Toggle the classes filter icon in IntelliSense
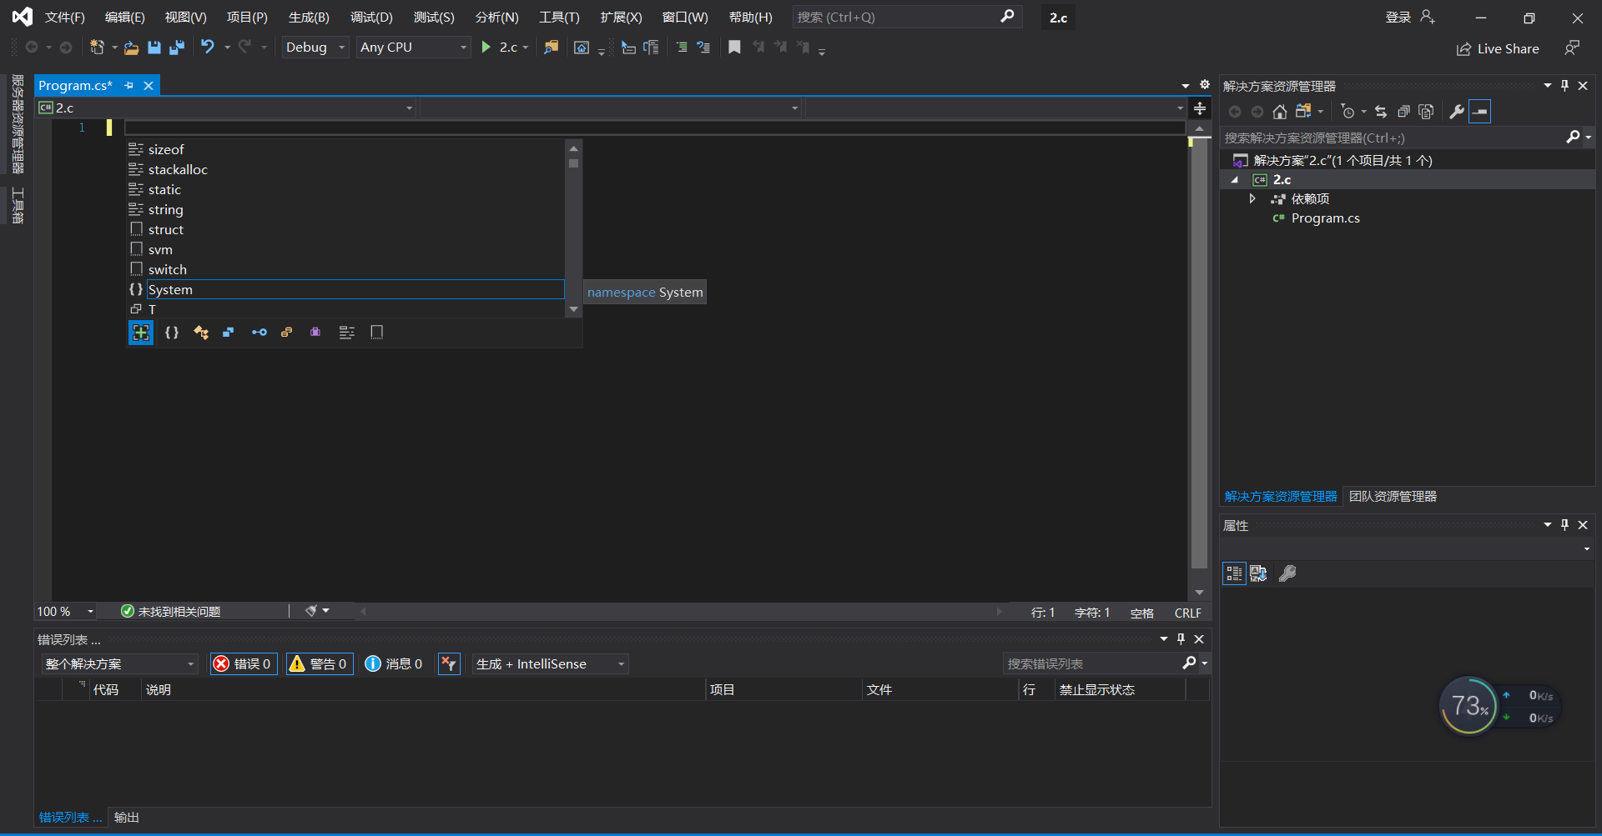 (x=201, y=333)
